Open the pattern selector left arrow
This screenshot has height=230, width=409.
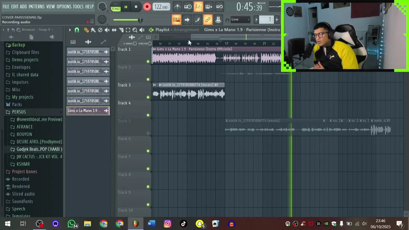coord(256,20)
